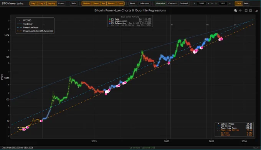
Task: Switch to the Print theme
Action: [x=246, y=3]
